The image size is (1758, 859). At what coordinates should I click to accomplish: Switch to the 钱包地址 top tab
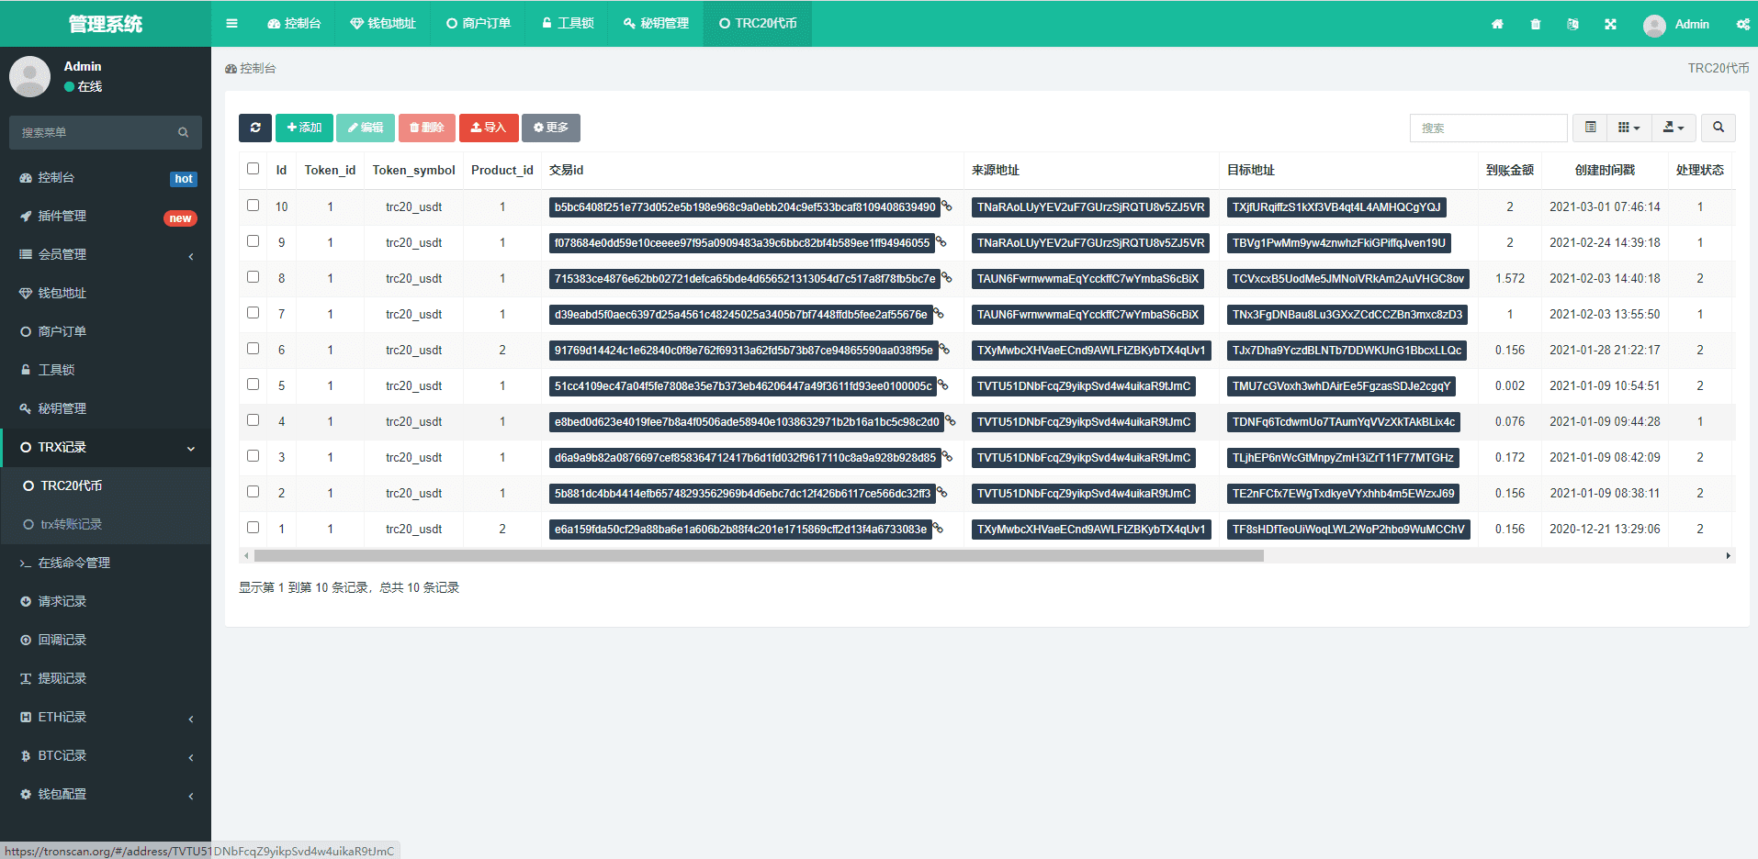[383, 23]
